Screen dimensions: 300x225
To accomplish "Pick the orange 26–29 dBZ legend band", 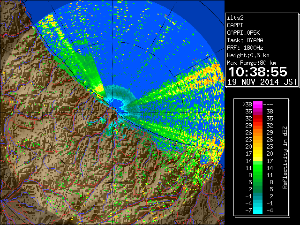I will pos(258,133).
